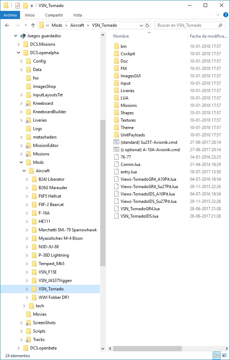Click the Mods breadcrumb in address bar
The image size is (230, 360).
click(x=57, y=25)
